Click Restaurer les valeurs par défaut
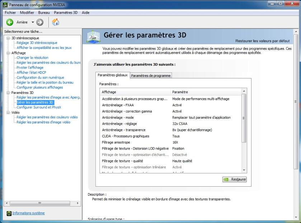Screen dimensions: 301x223 click(262, 41)
